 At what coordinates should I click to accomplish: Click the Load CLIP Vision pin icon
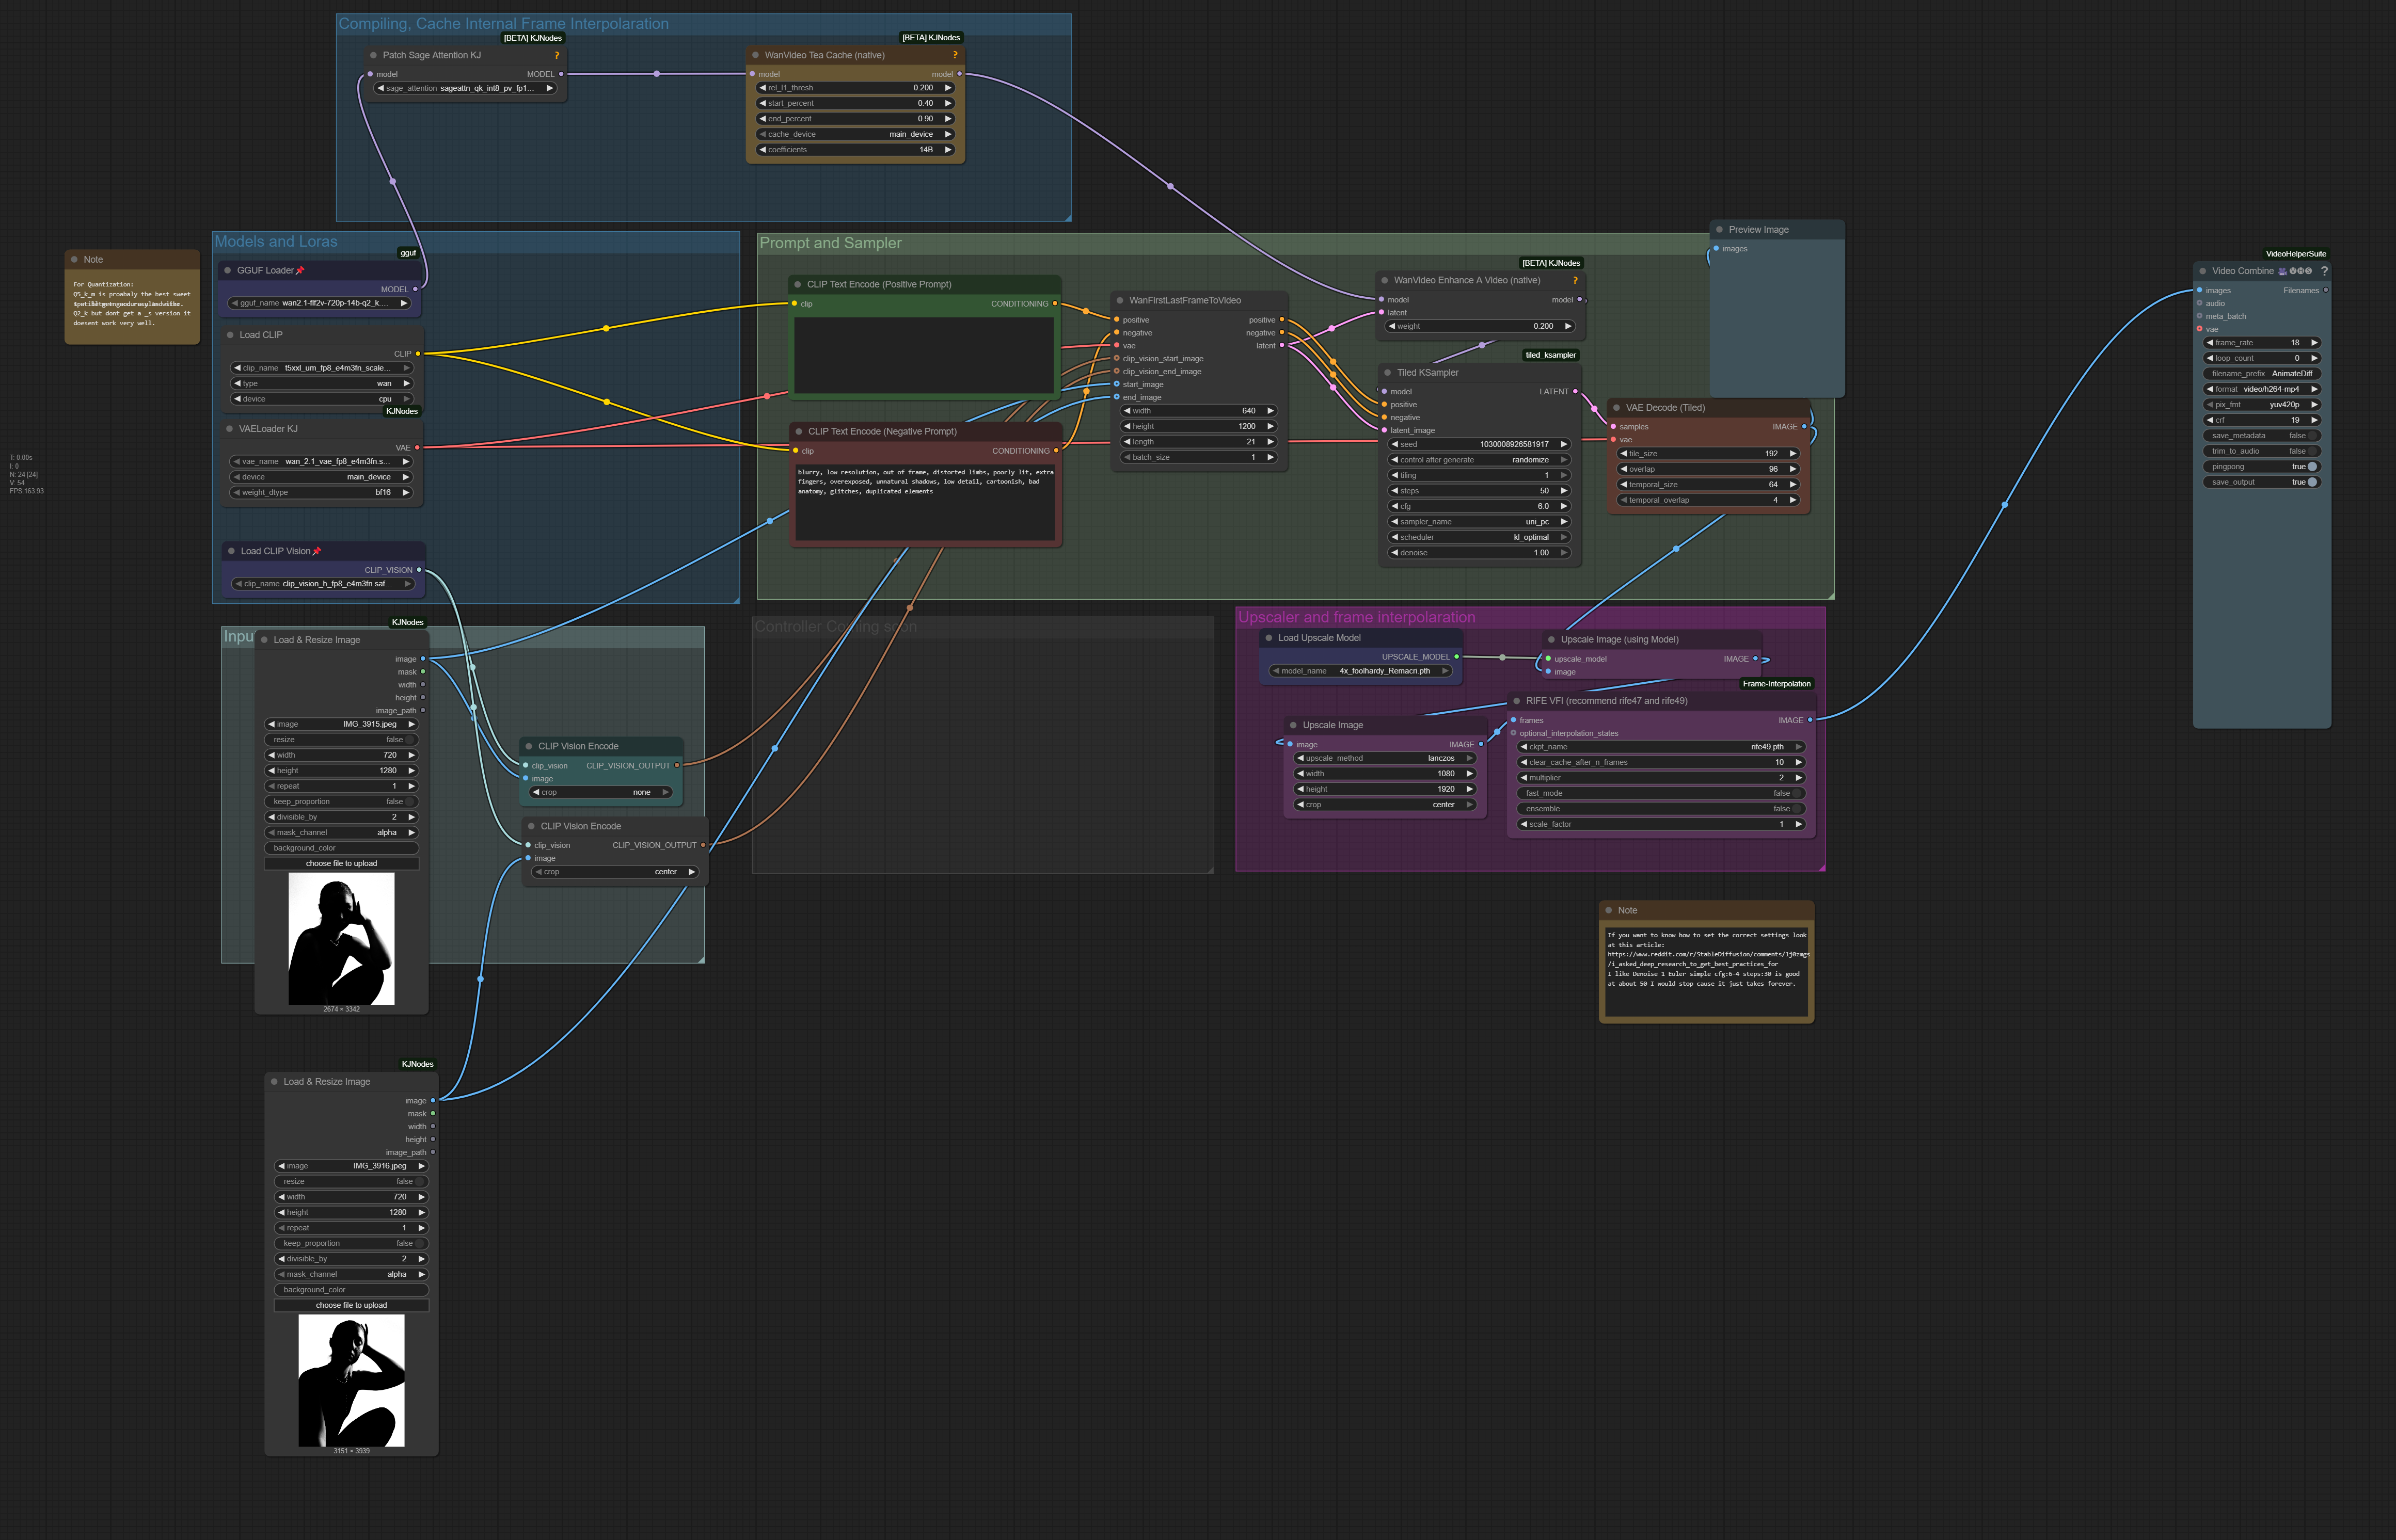point(317,551)
